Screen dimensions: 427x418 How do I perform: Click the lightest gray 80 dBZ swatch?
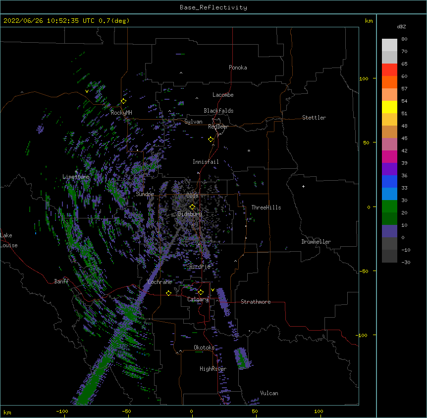389,45
